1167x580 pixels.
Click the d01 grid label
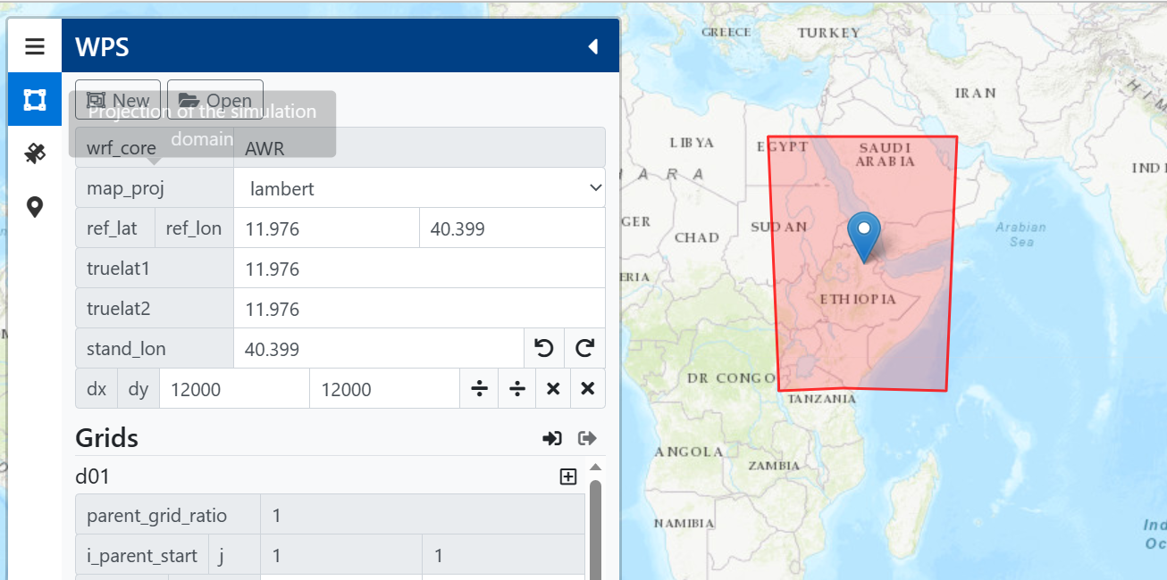point(92,476)
